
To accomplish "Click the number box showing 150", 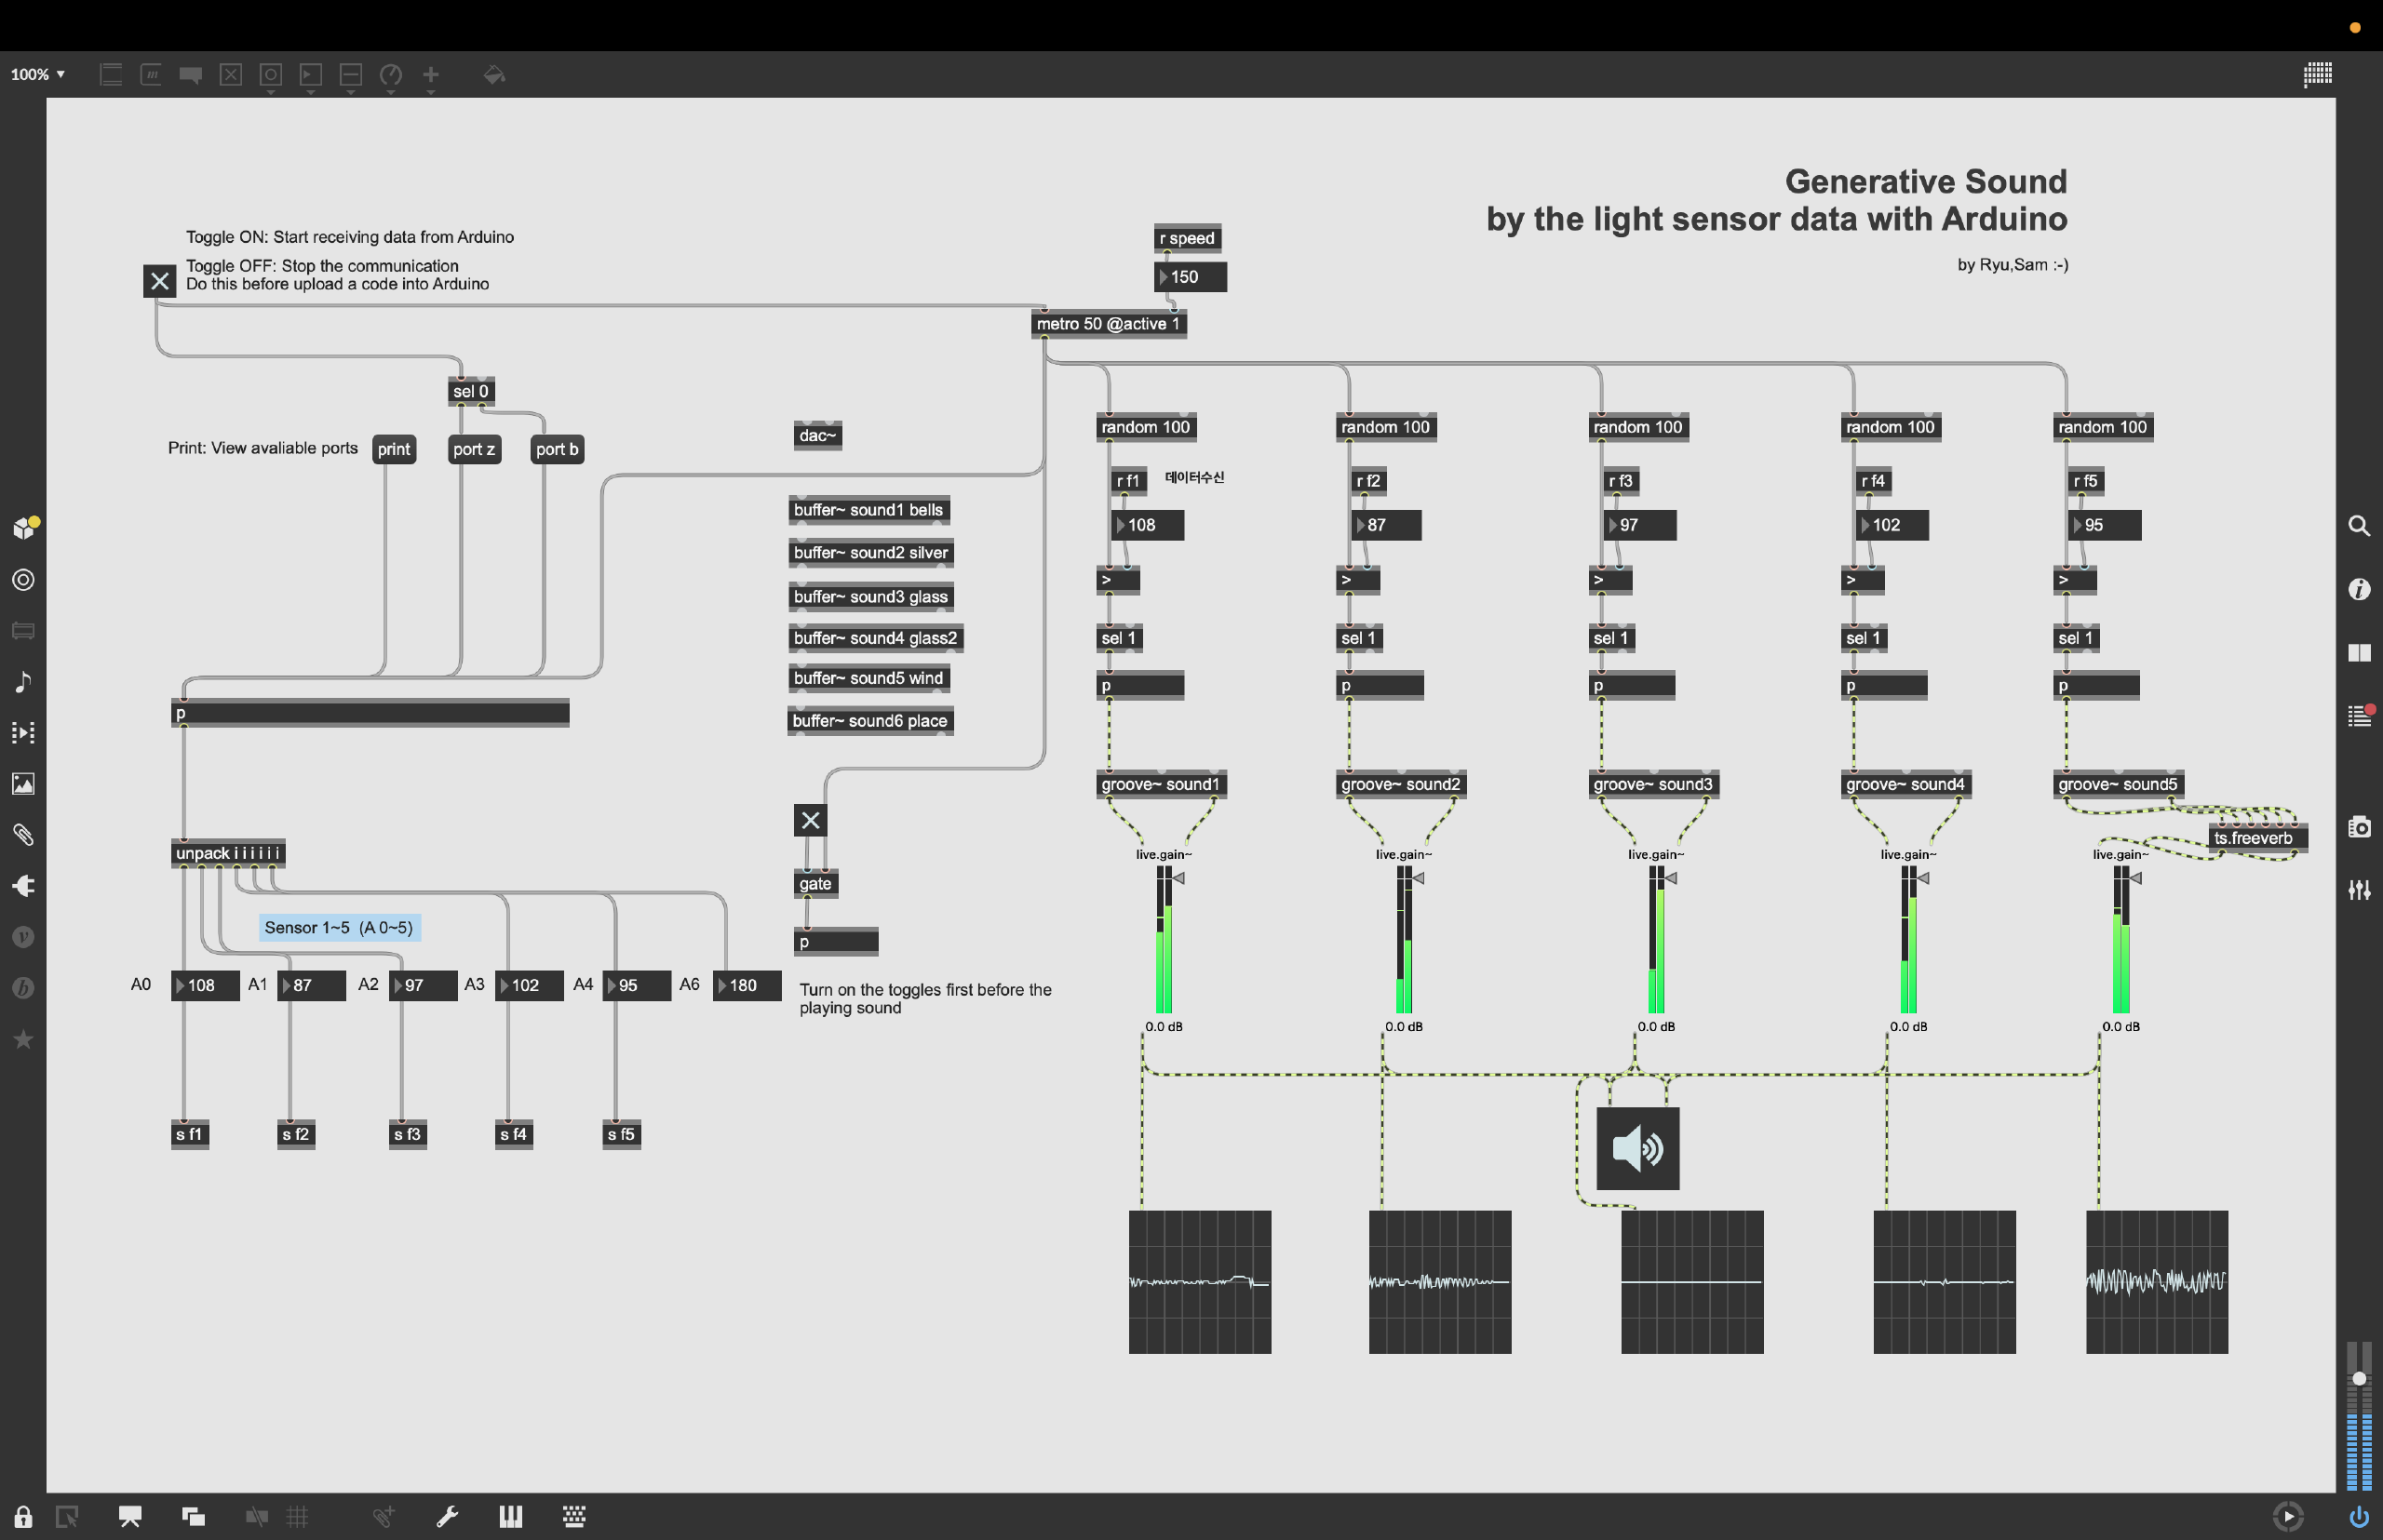I will click(x=1191, y=277).
